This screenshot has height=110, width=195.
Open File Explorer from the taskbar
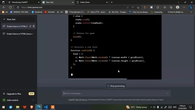18,107
